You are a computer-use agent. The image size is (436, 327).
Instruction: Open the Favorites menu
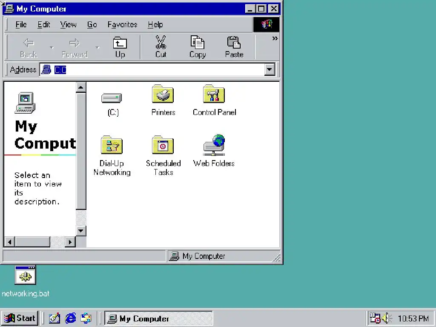(x=122, y=24)
